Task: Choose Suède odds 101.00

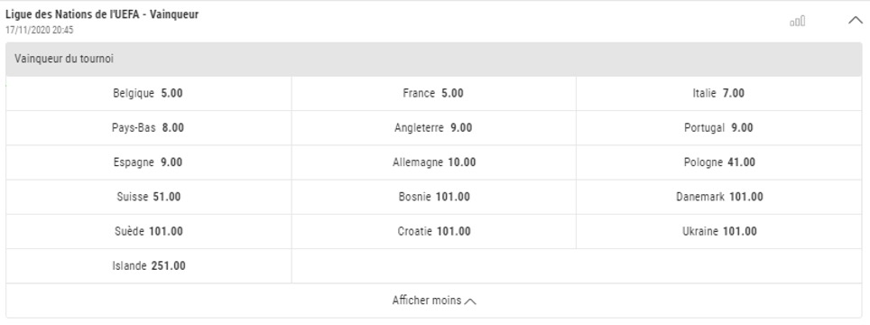Action: 148,231
